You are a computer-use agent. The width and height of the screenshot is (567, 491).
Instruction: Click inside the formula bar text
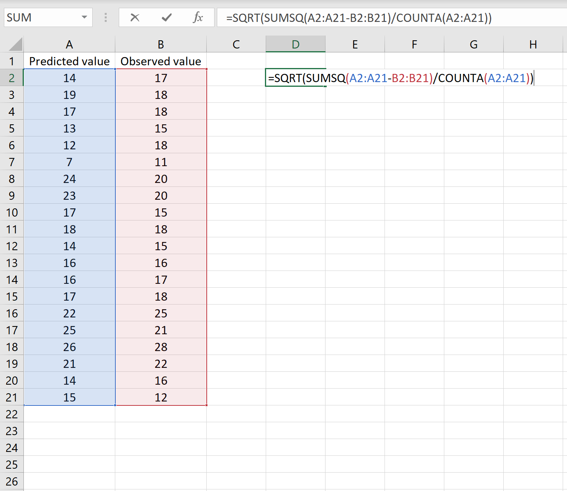pos(352,17)
